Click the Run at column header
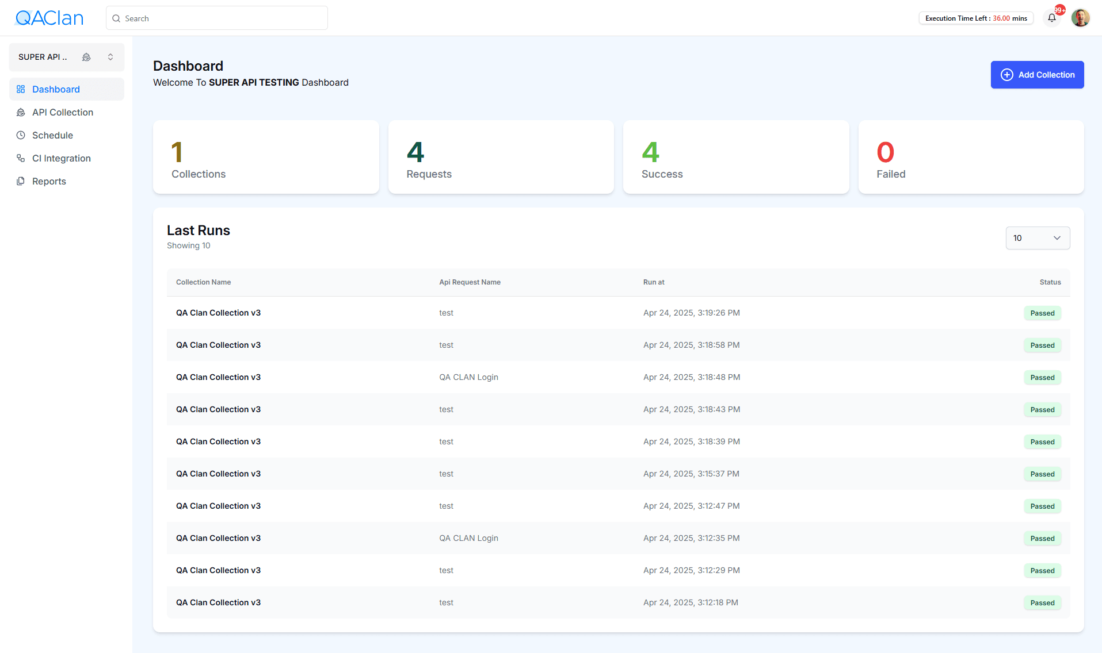This screenshot has height=653, width=1102. point(654,282)
